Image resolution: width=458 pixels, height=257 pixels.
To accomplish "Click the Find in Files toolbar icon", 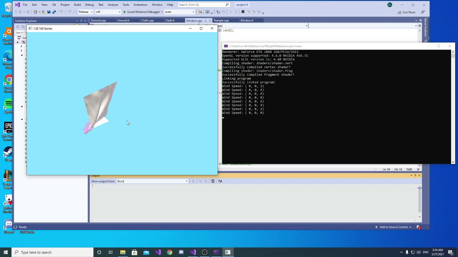I will [x=200, y=12].
